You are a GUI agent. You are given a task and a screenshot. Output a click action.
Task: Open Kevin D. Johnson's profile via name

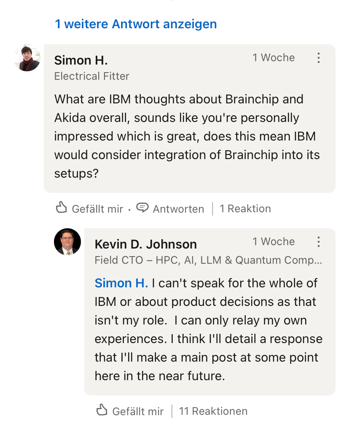(x=146, y=244)
